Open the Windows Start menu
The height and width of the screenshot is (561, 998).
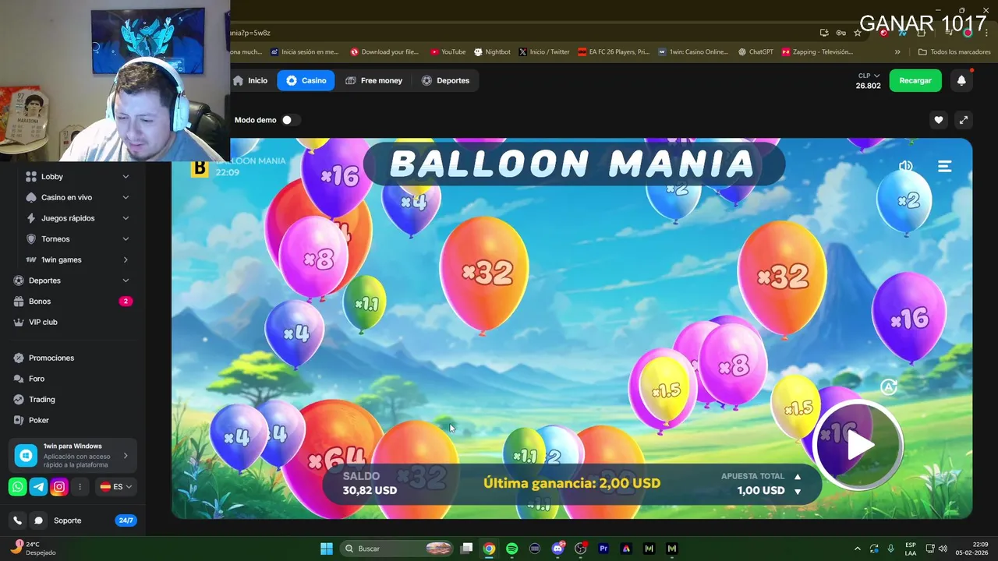coord(327,549)
